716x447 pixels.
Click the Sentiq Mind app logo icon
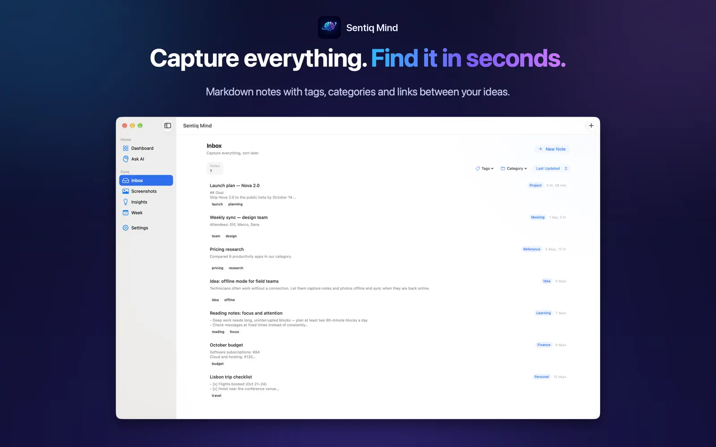coord(329,27)
